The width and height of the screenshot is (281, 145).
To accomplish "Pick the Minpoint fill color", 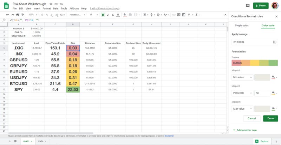I will tap(274, 77).
